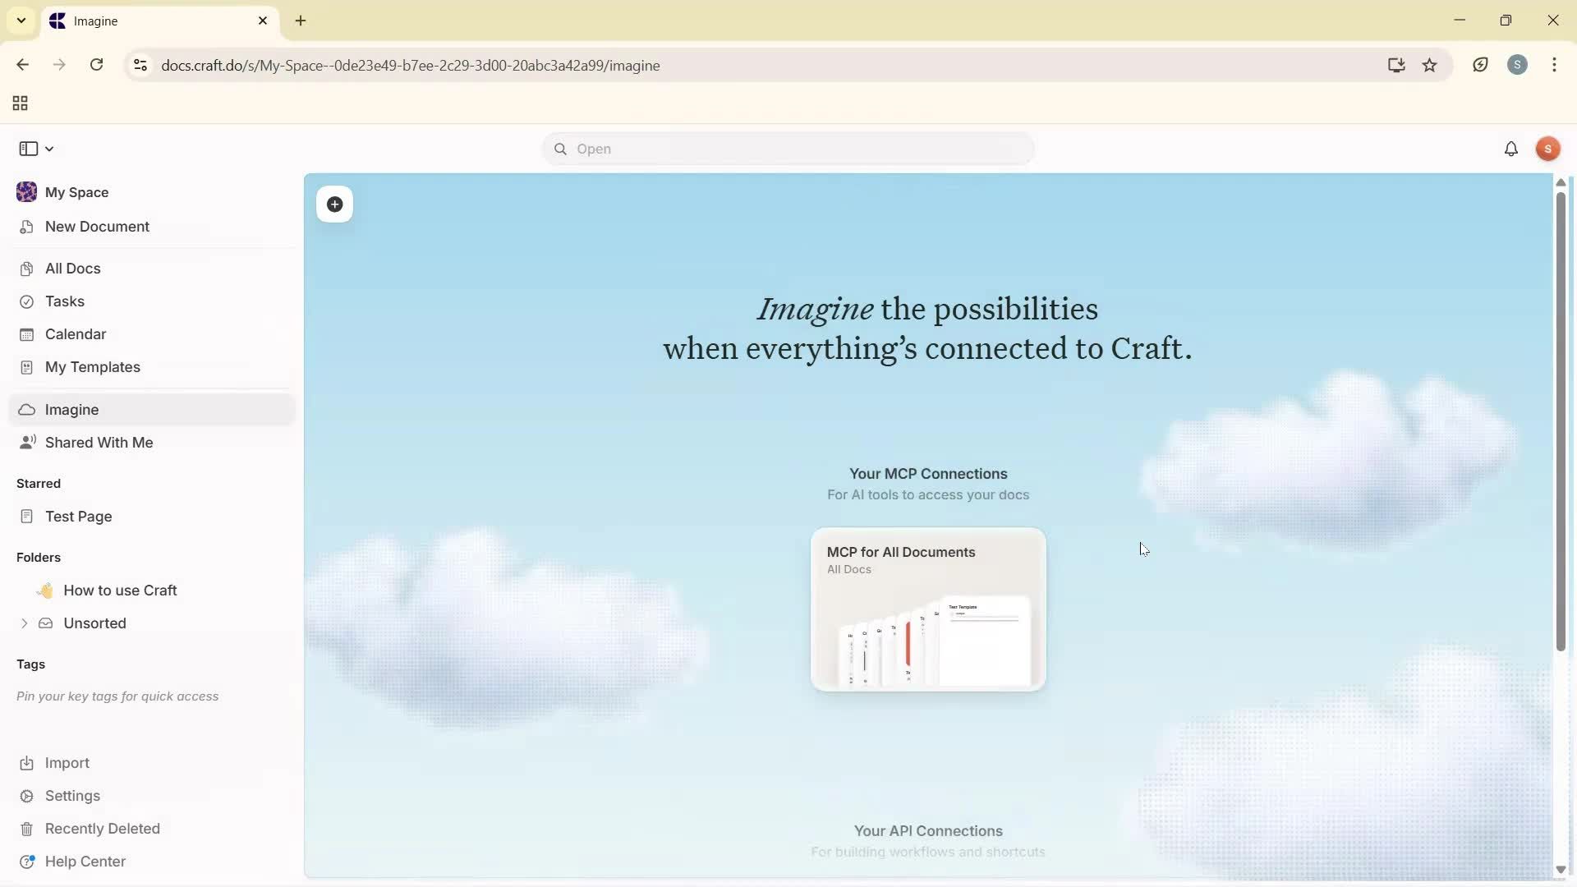Open the Calendar

tap(74, 334)
